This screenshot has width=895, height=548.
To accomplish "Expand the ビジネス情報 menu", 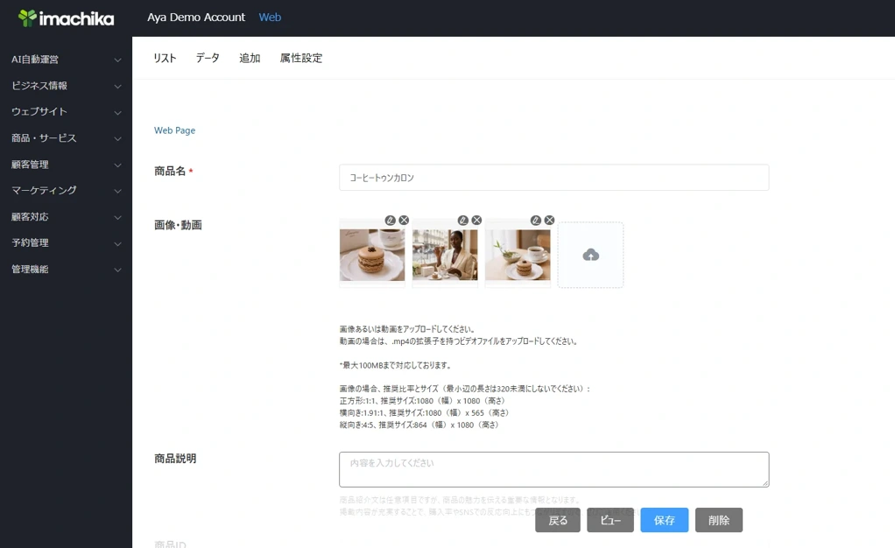I will tap(67, 86).
